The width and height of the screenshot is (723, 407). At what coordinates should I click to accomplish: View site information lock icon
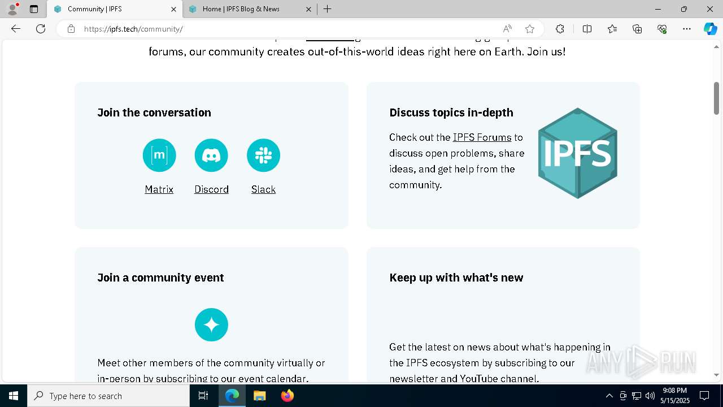[x=71, y=29]
